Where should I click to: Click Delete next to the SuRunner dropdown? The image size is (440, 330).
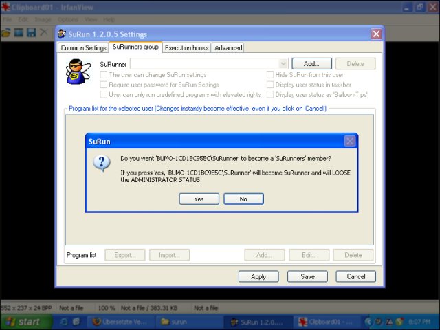(355, 64)
